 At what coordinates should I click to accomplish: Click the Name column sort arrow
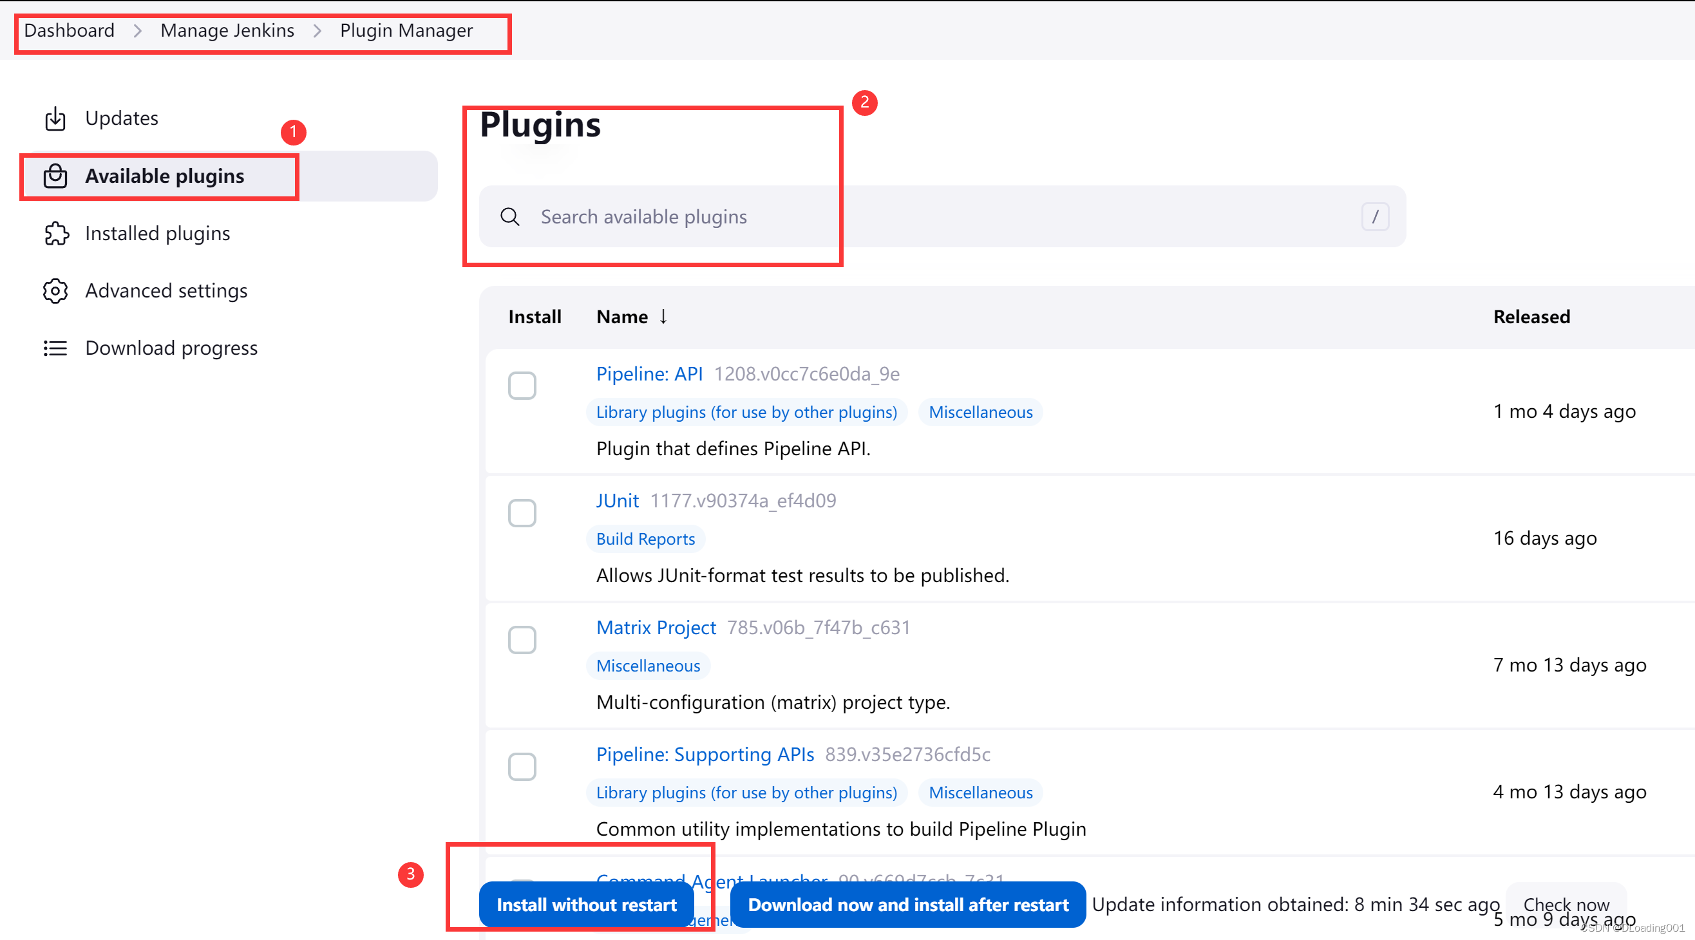pos(663,316)
